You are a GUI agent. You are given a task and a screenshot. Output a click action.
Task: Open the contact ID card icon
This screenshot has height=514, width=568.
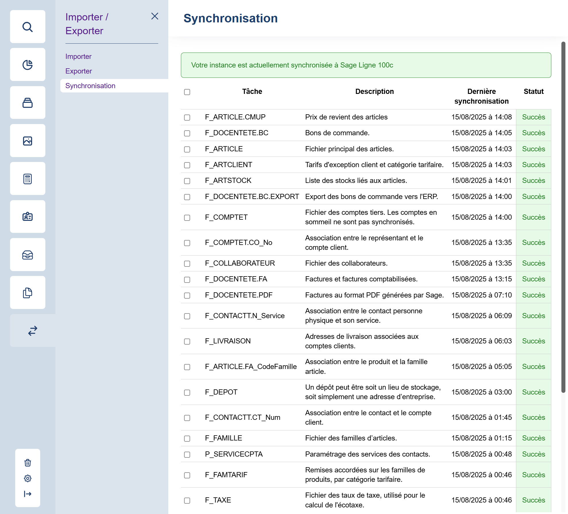[28, 217]
